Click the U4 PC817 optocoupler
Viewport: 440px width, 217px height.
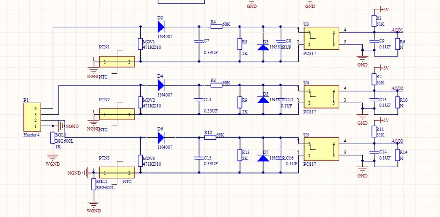[320, 95]
